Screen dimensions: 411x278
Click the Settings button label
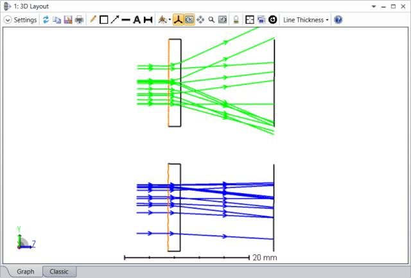tap(26, 20)
